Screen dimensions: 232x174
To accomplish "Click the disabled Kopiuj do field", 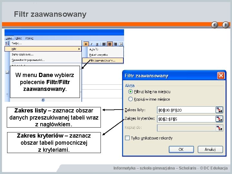I will click(x=186, y=128).
